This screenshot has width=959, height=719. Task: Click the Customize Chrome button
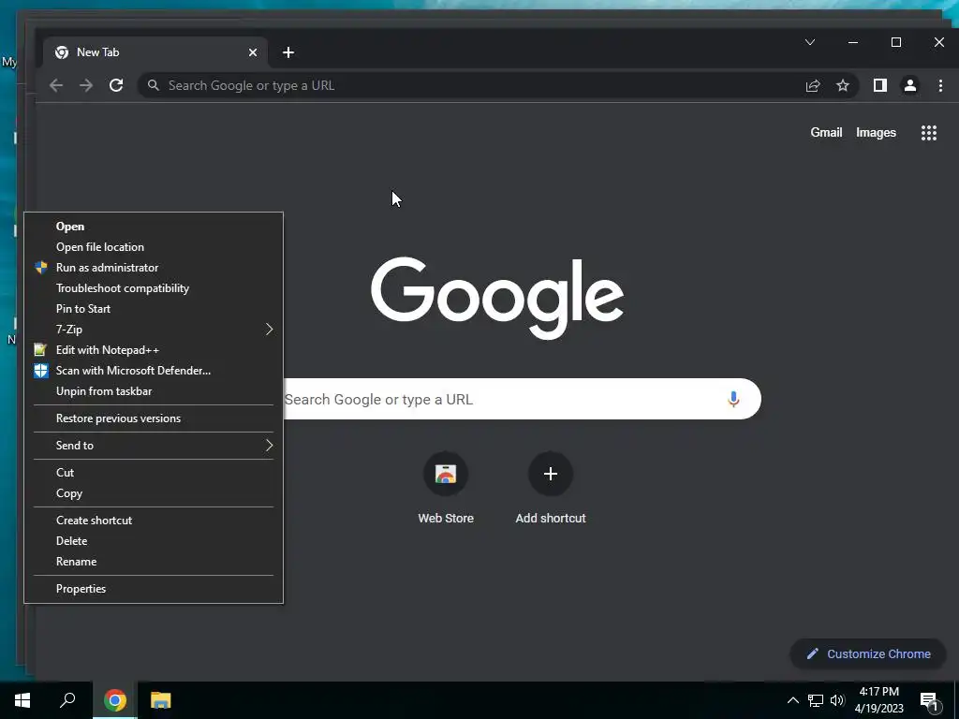pyautogui.click(x=868, y=654)
